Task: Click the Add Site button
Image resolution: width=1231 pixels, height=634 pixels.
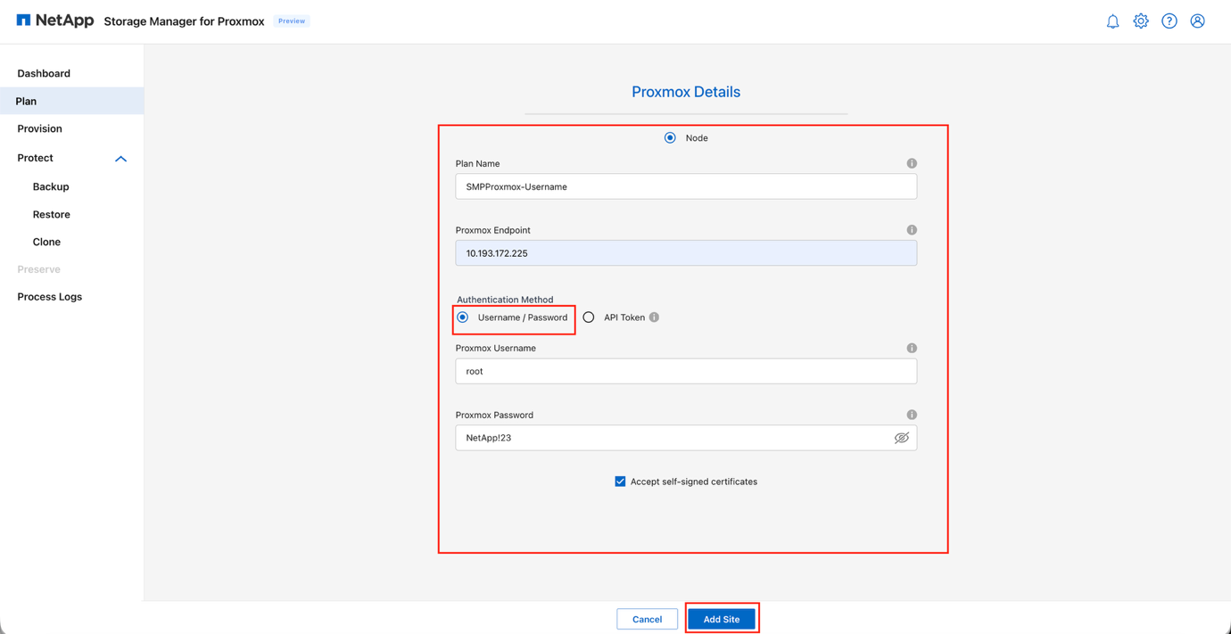Action: pos(722,618)
